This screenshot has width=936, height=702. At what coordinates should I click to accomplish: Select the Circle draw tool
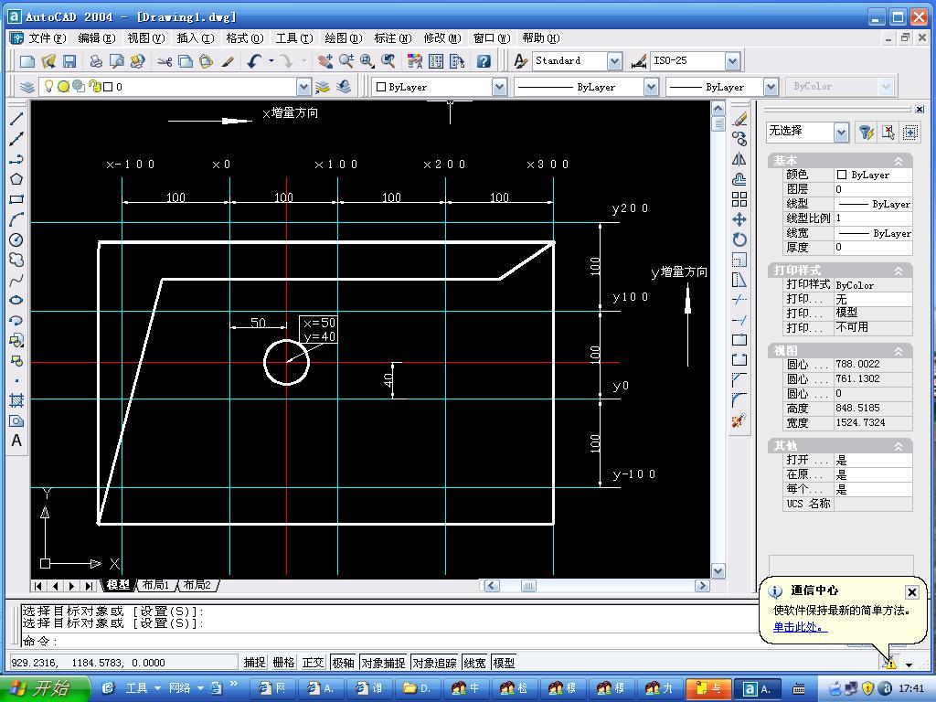pos(16,240)
